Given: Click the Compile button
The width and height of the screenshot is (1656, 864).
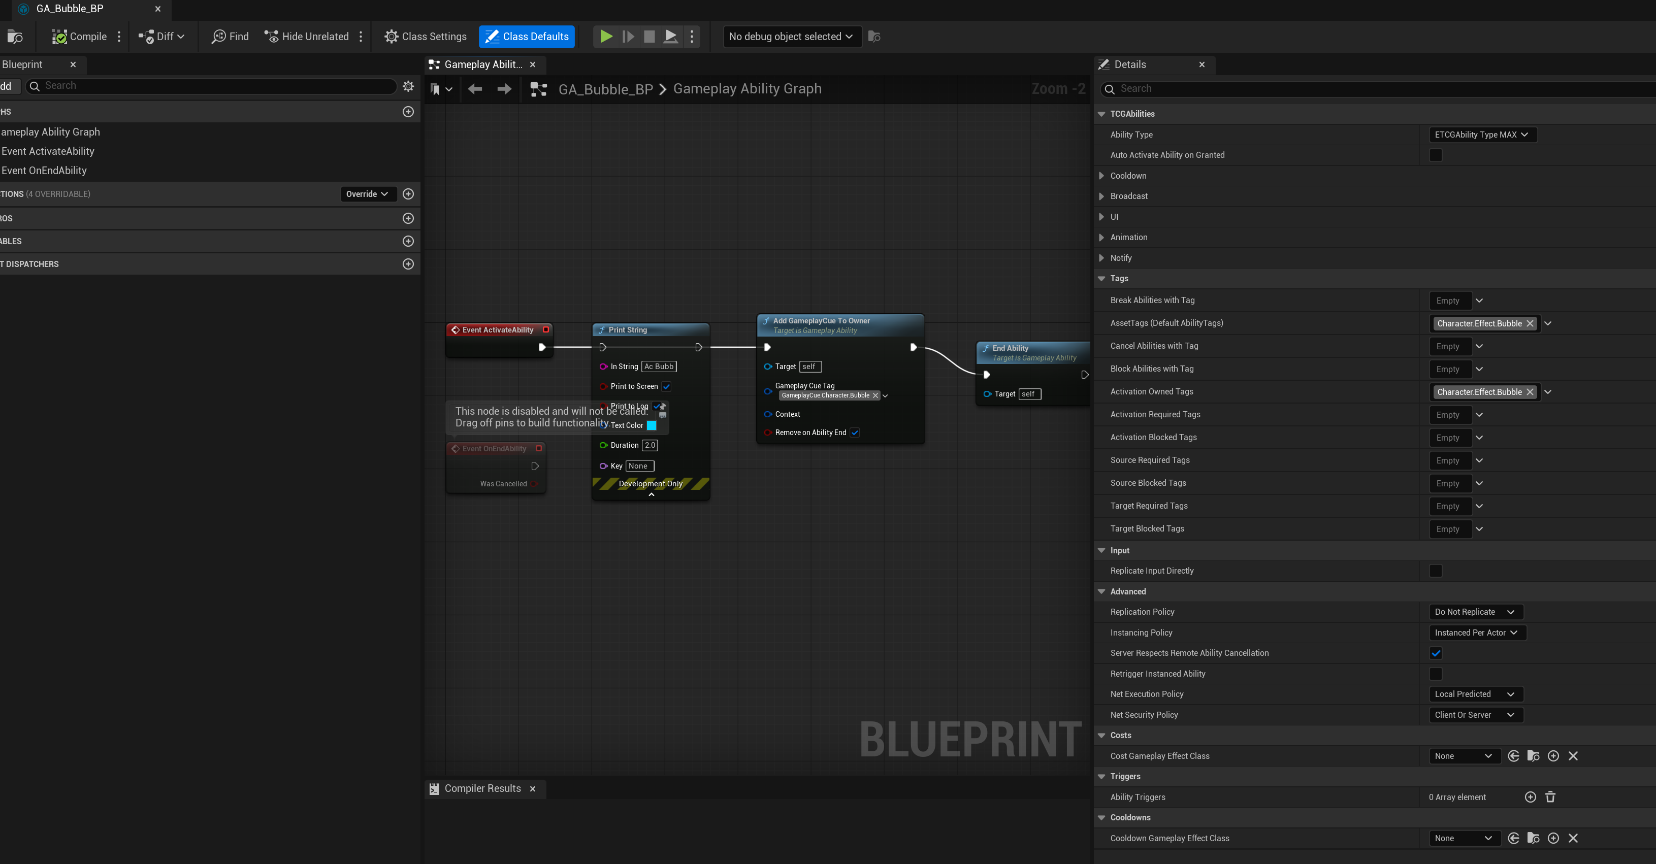Looking at the screenshot, I should tap(80, 37).
